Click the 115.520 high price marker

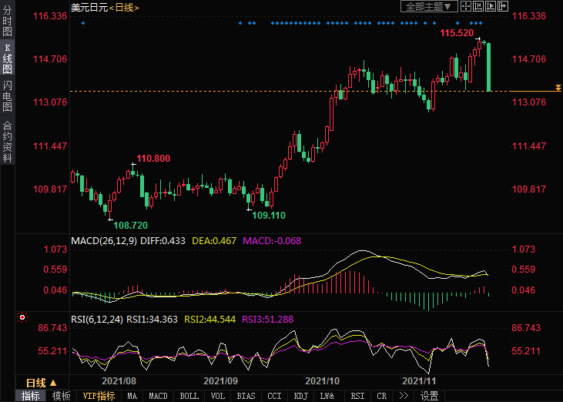[x=456, y=33]
